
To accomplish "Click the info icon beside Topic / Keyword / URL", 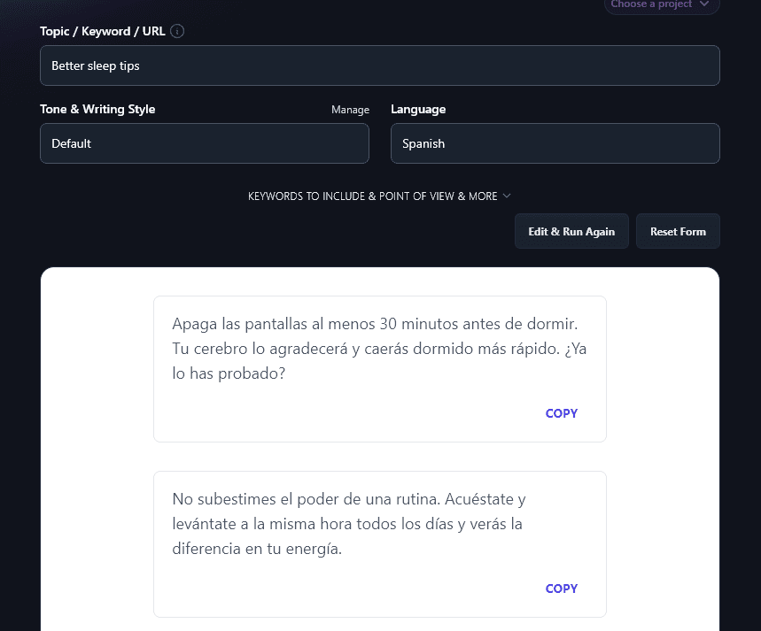I will [176, 30].
